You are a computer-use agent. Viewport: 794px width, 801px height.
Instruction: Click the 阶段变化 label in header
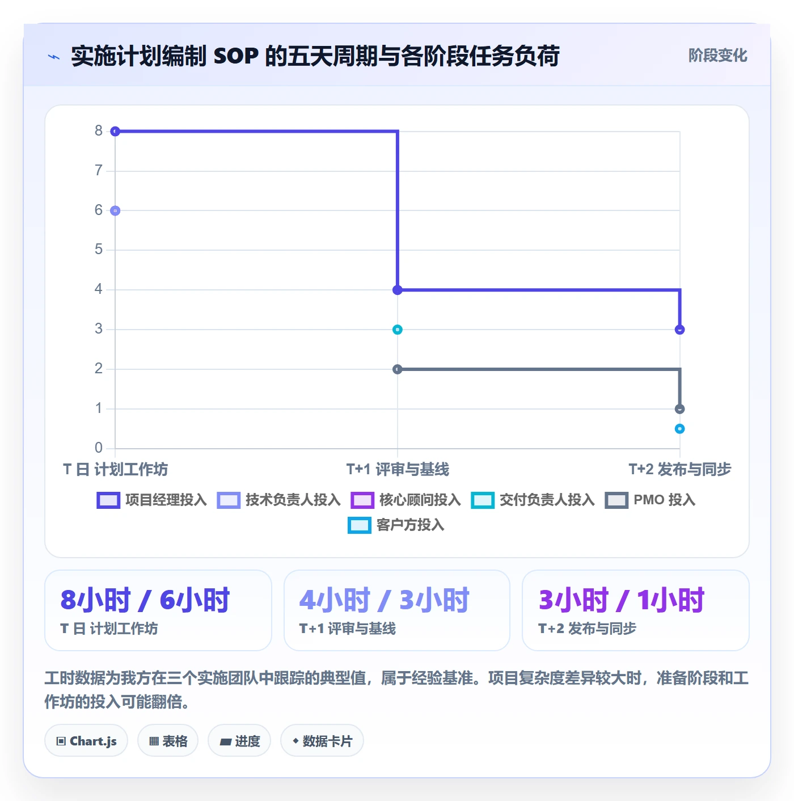(718, 56)
